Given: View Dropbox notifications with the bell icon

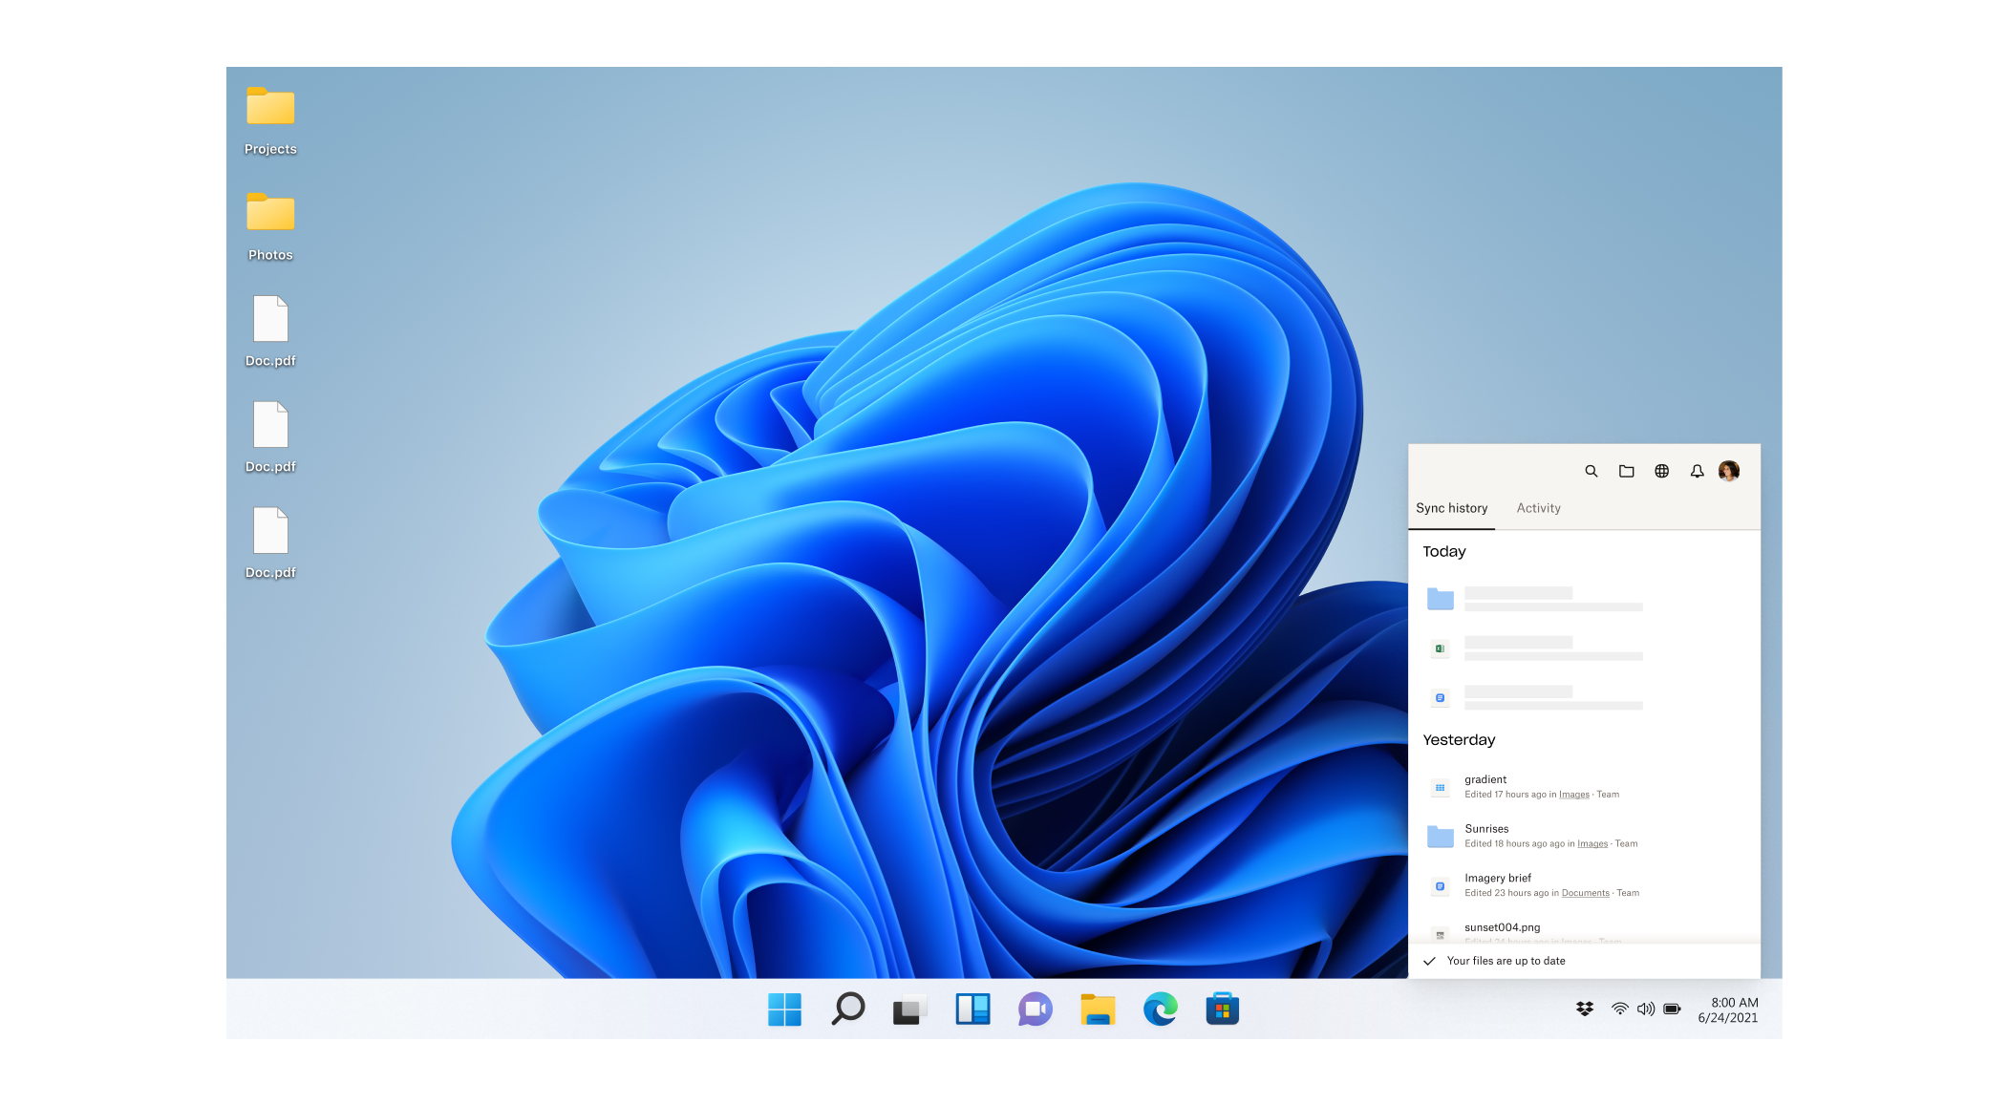Looking at the screenshot, I should [1697, 471].
